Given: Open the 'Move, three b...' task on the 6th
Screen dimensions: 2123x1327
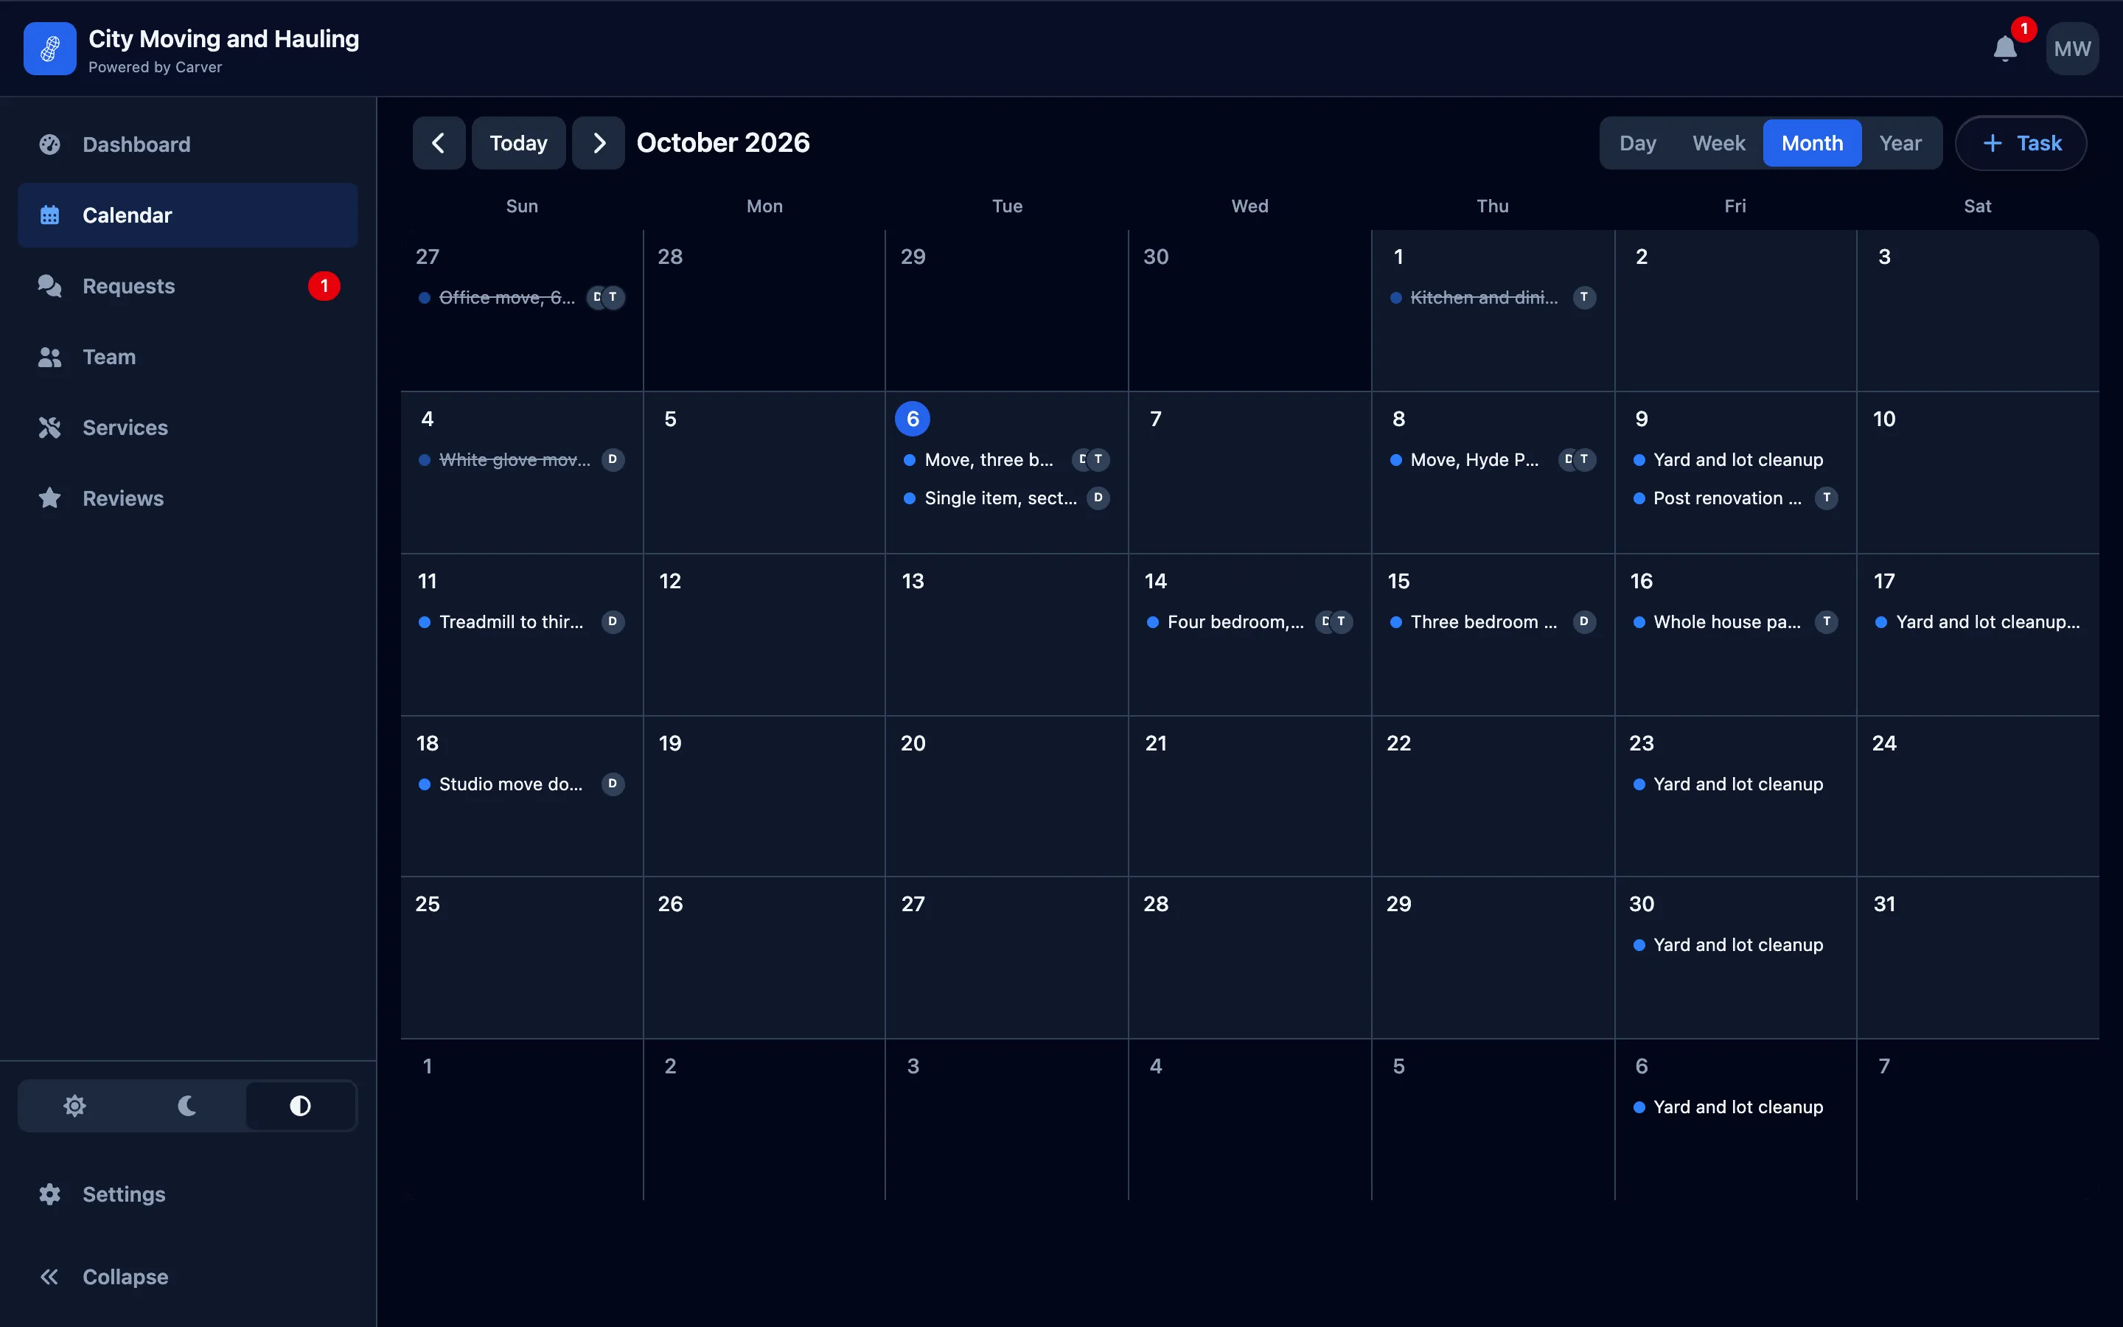Looking at the screenshot, I should [x=1006, y=460].
